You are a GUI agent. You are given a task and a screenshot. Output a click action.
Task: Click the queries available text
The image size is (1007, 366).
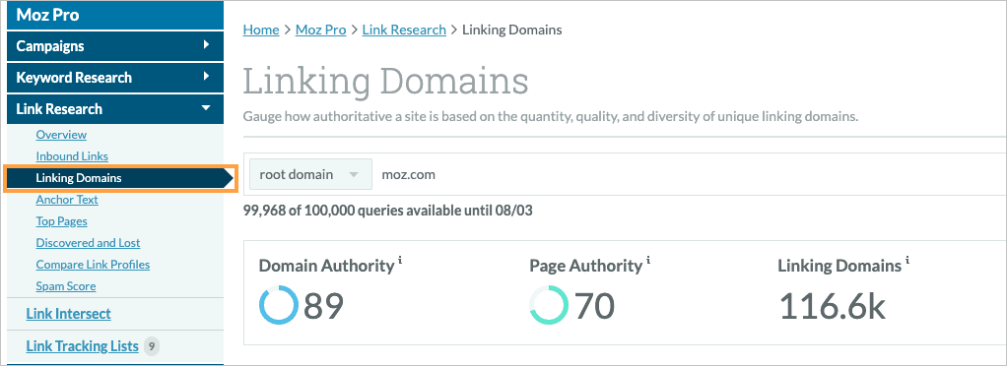pyautogui.click(x=388, y=211)
